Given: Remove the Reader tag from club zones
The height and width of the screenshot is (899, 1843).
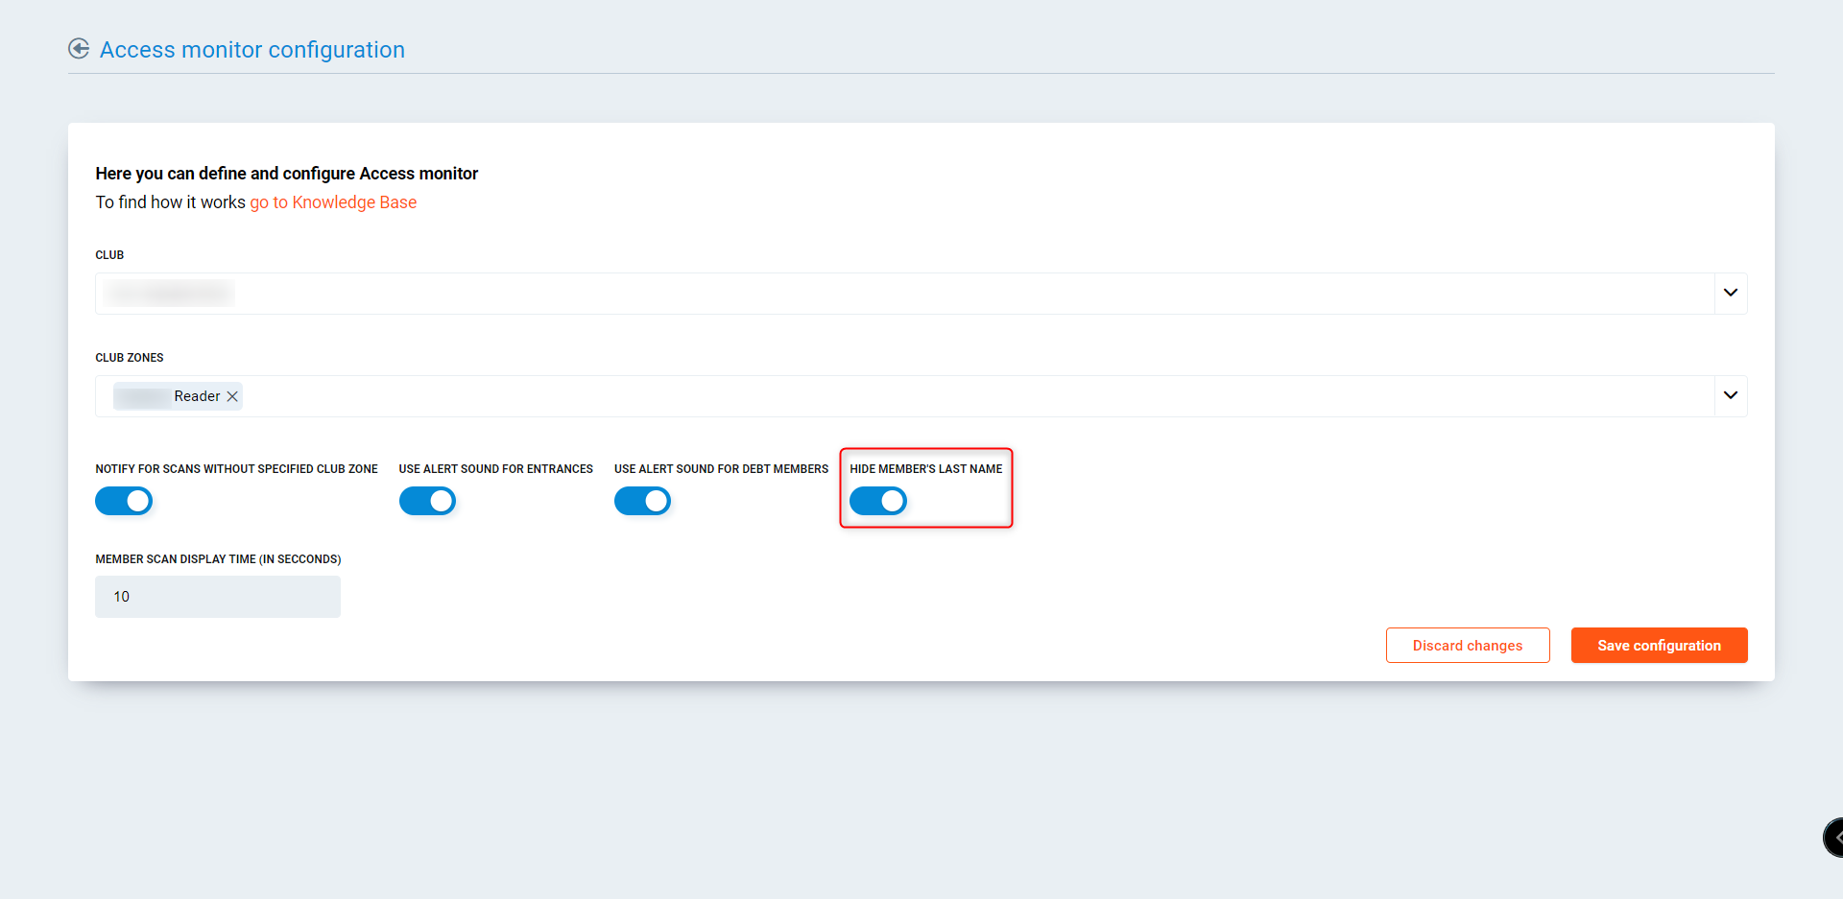Looking at the screenshot, I should pos(232,396).
